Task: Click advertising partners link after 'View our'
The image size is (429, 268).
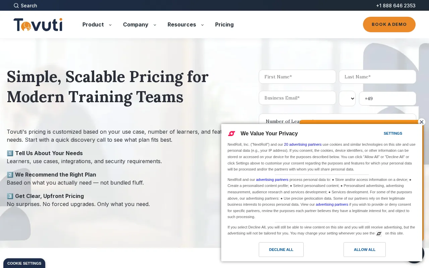Action: 332,204
